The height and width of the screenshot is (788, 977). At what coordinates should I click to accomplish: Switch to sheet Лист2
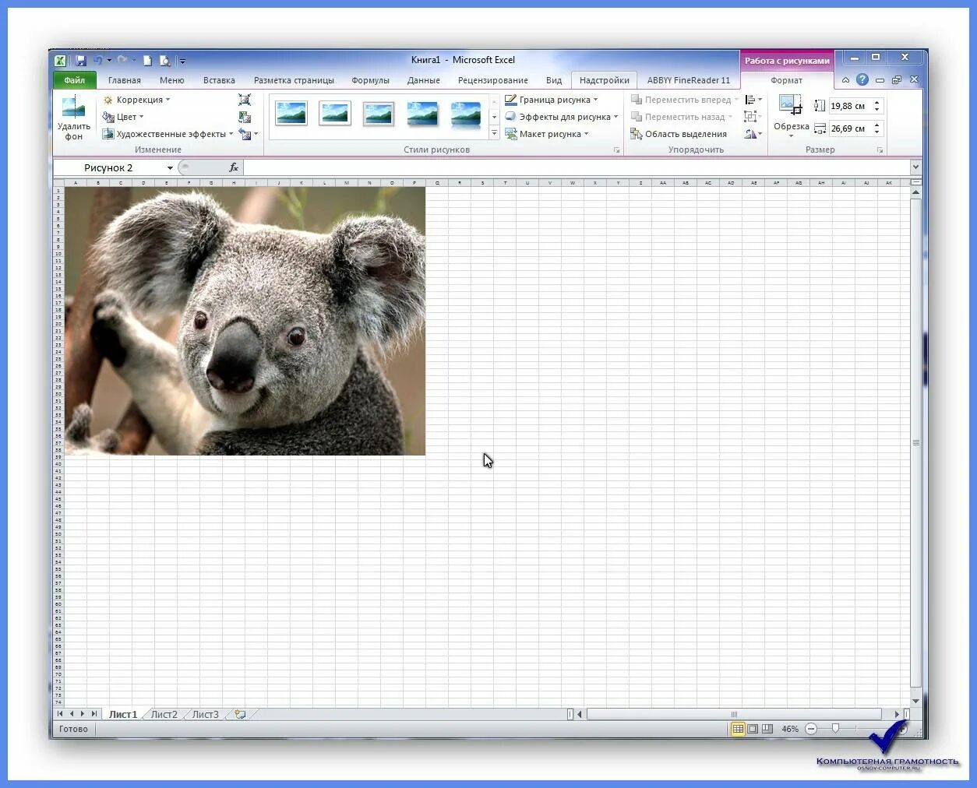(x=164, y=714)
